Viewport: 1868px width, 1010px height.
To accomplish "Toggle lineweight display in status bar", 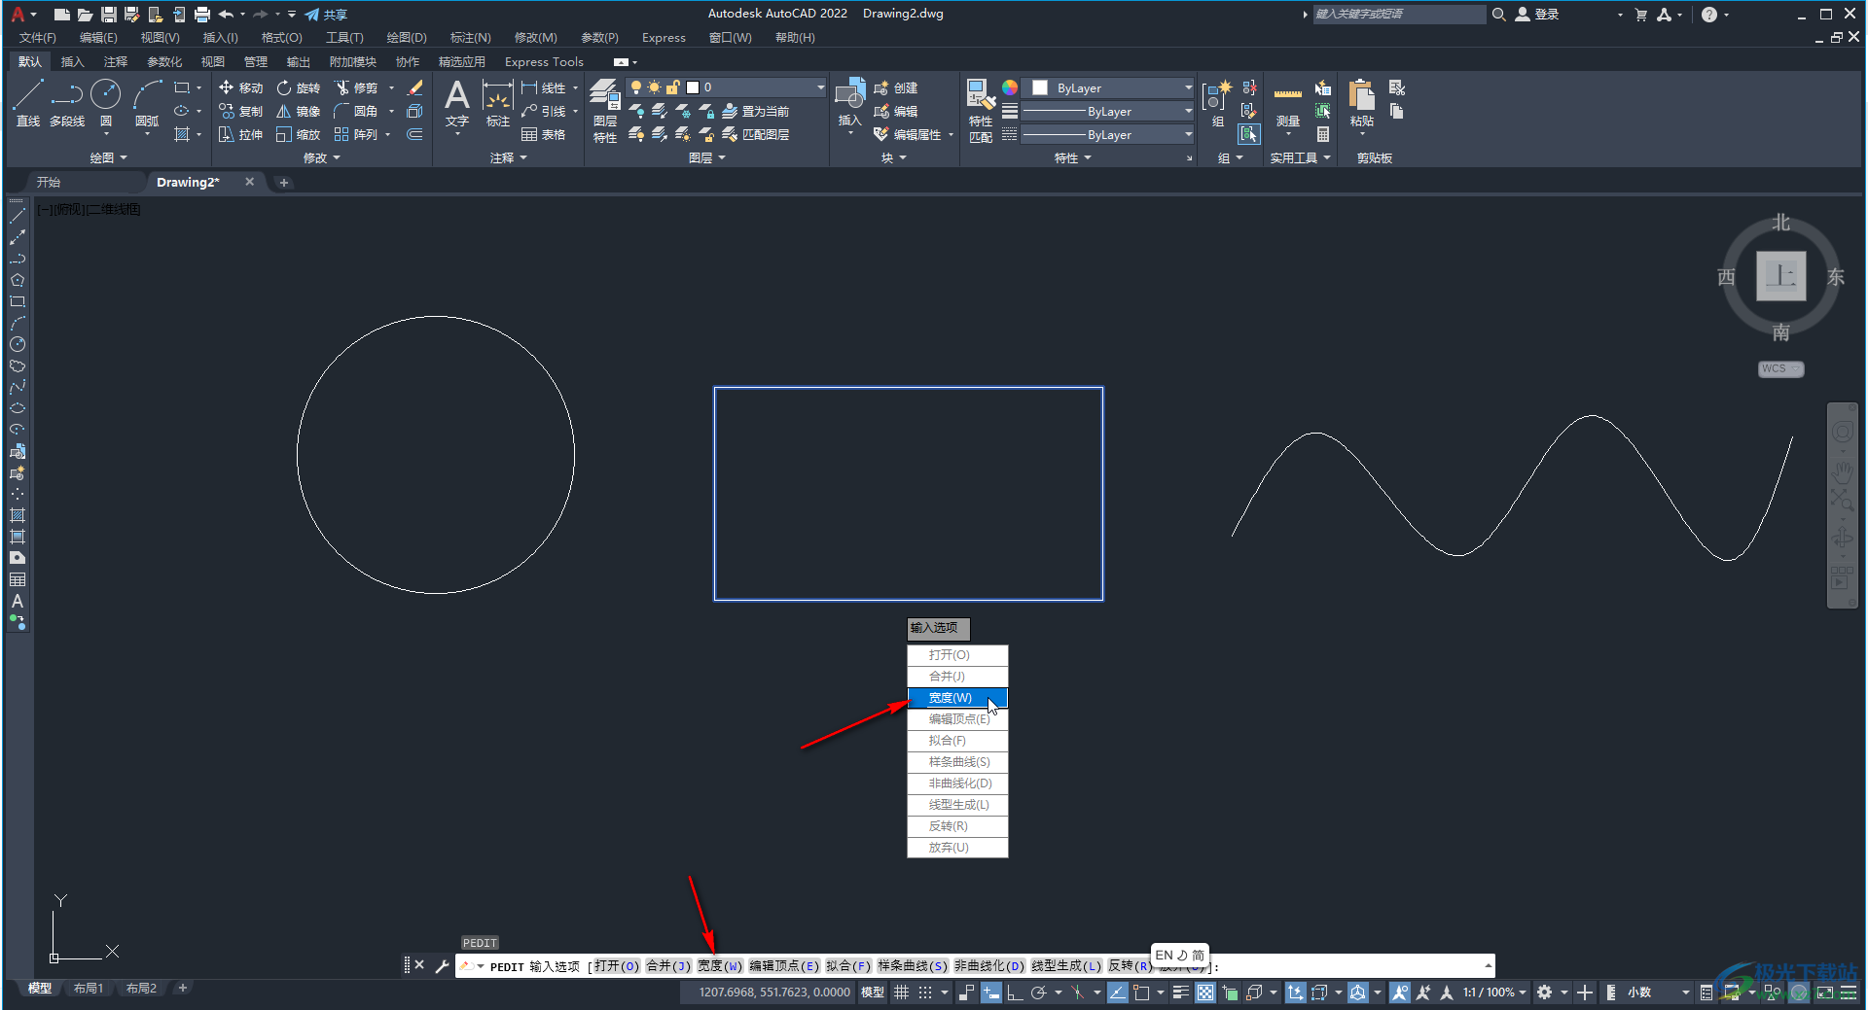I will 1180,993.
